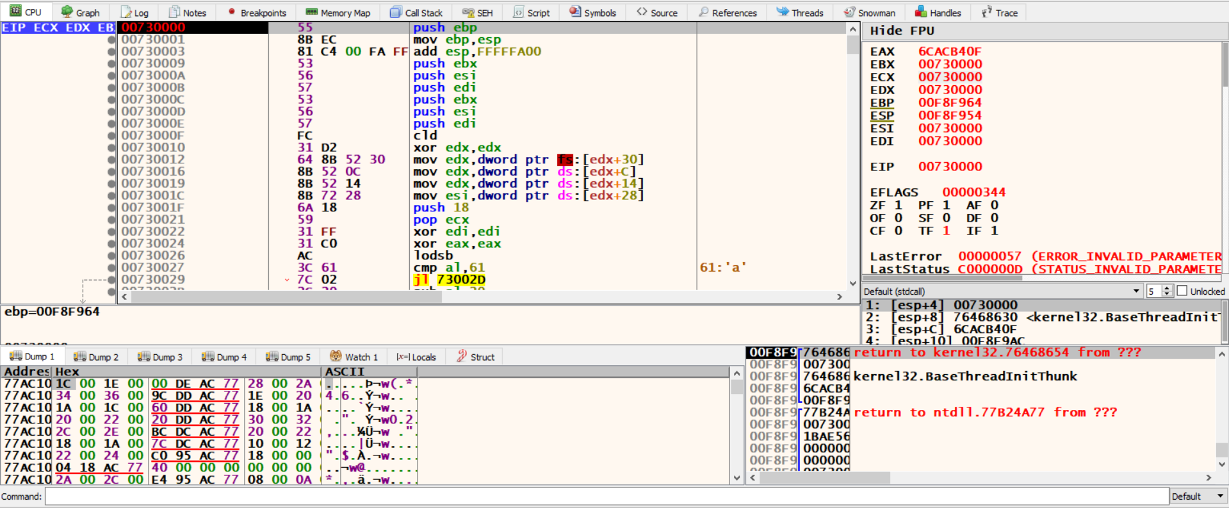The image size is (1229, 508).
Task: Click the Locals variable icon
Action: (x=403, y=357)
